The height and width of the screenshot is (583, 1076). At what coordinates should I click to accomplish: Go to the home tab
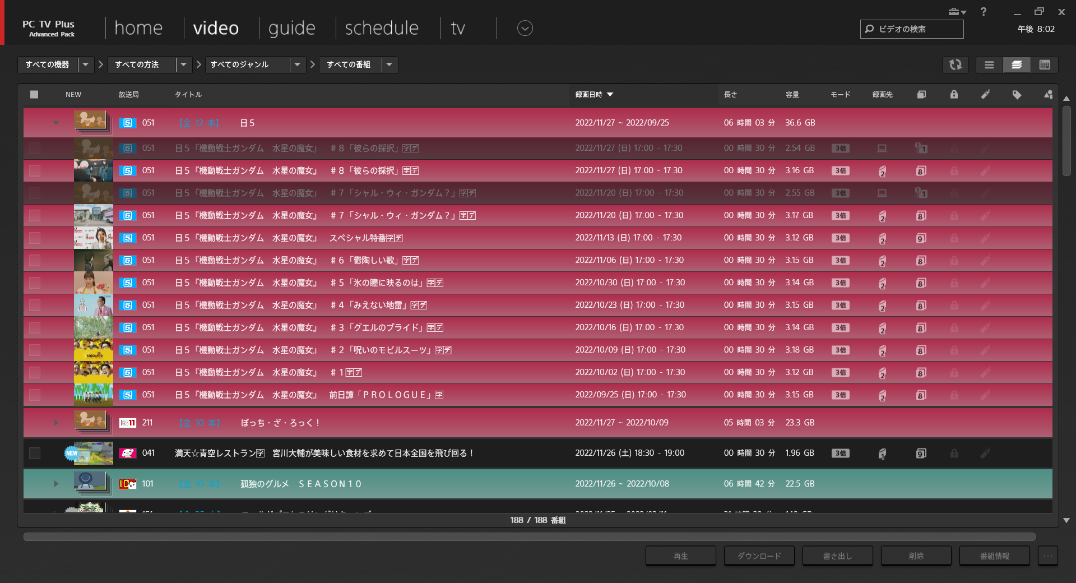click(138, 28)
